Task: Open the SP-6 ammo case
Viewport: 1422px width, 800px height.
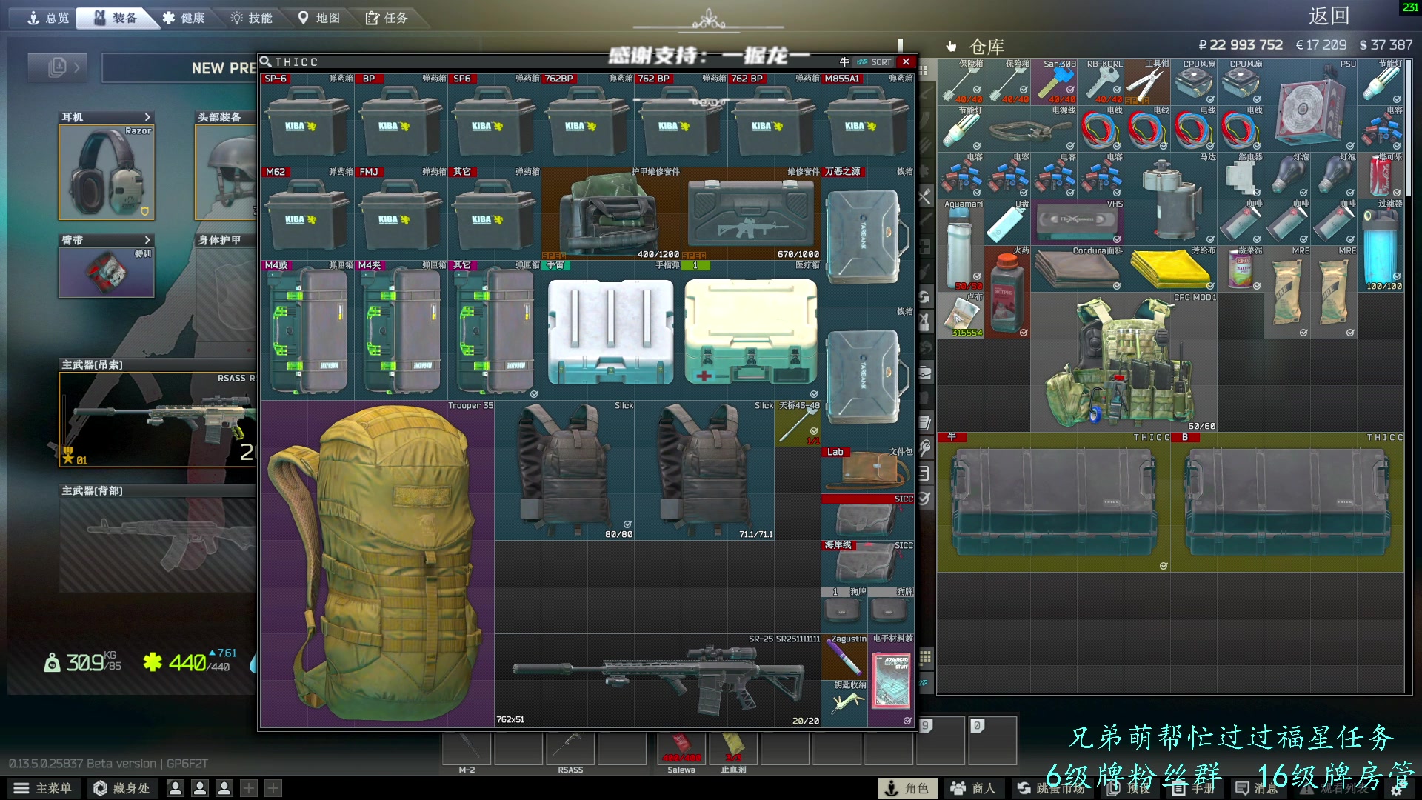Action: 307,120
